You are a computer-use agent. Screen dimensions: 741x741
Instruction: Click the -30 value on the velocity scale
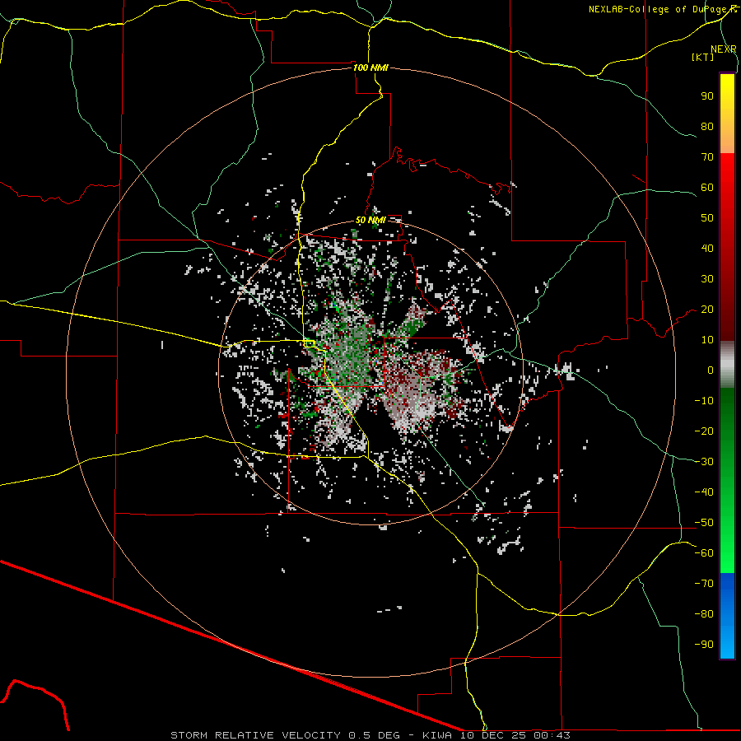pyautogui.click(x=704, y=462)
